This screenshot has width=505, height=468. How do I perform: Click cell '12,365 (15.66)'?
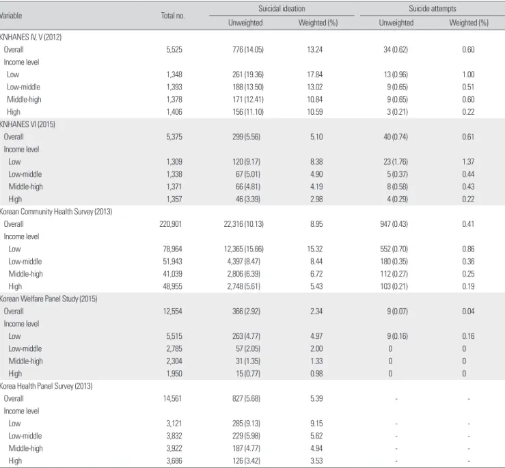pos(244,249)
